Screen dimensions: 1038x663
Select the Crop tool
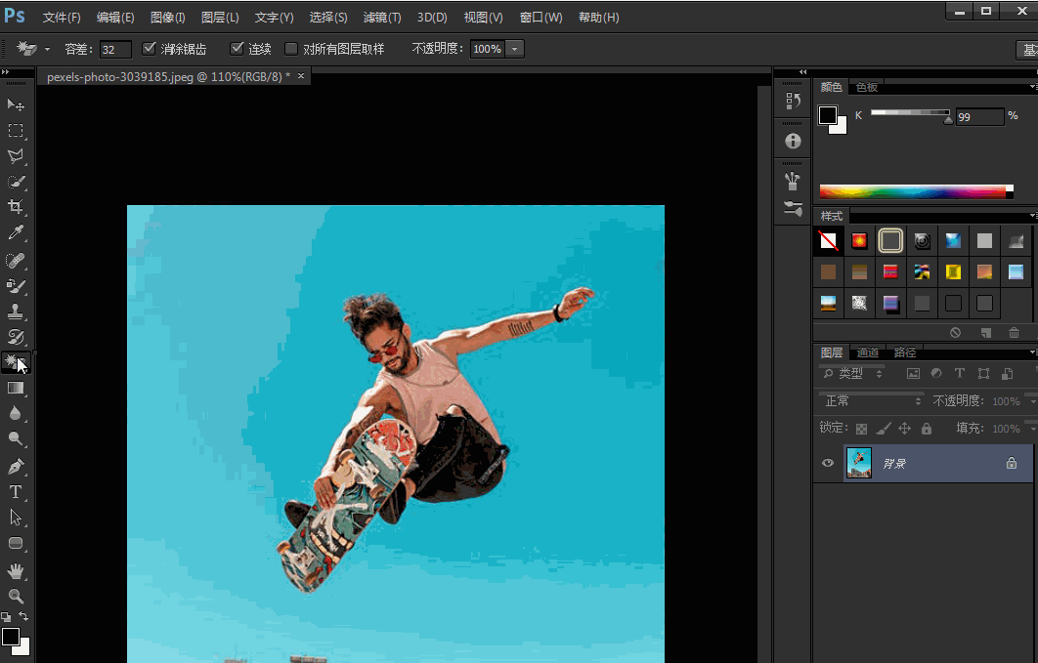[16, 207]
